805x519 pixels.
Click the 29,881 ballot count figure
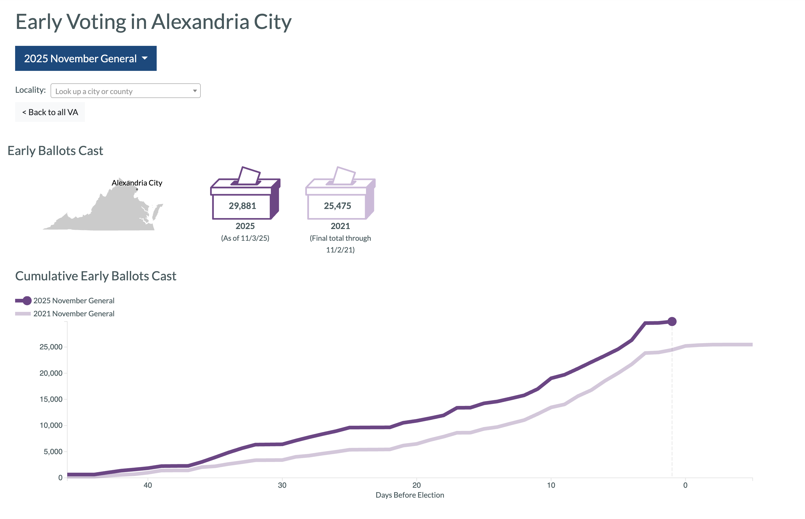click(x=242, y=206)
